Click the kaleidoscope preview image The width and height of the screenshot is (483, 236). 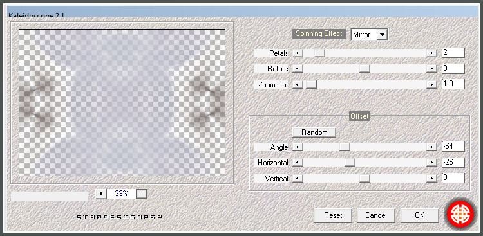[122, 102]
